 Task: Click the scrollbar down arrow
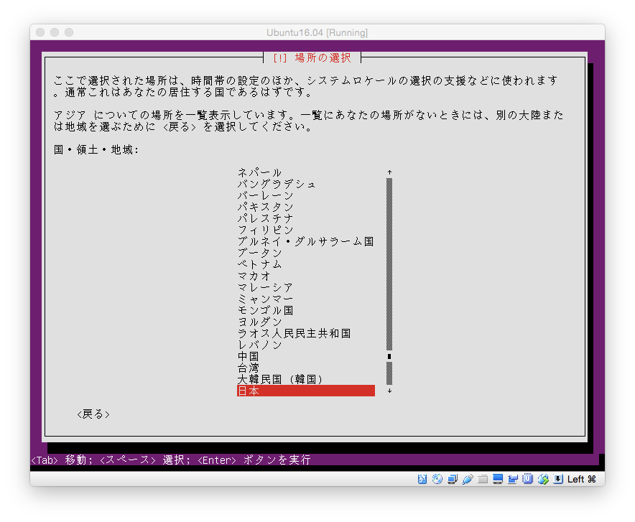[x=388, y=391]
